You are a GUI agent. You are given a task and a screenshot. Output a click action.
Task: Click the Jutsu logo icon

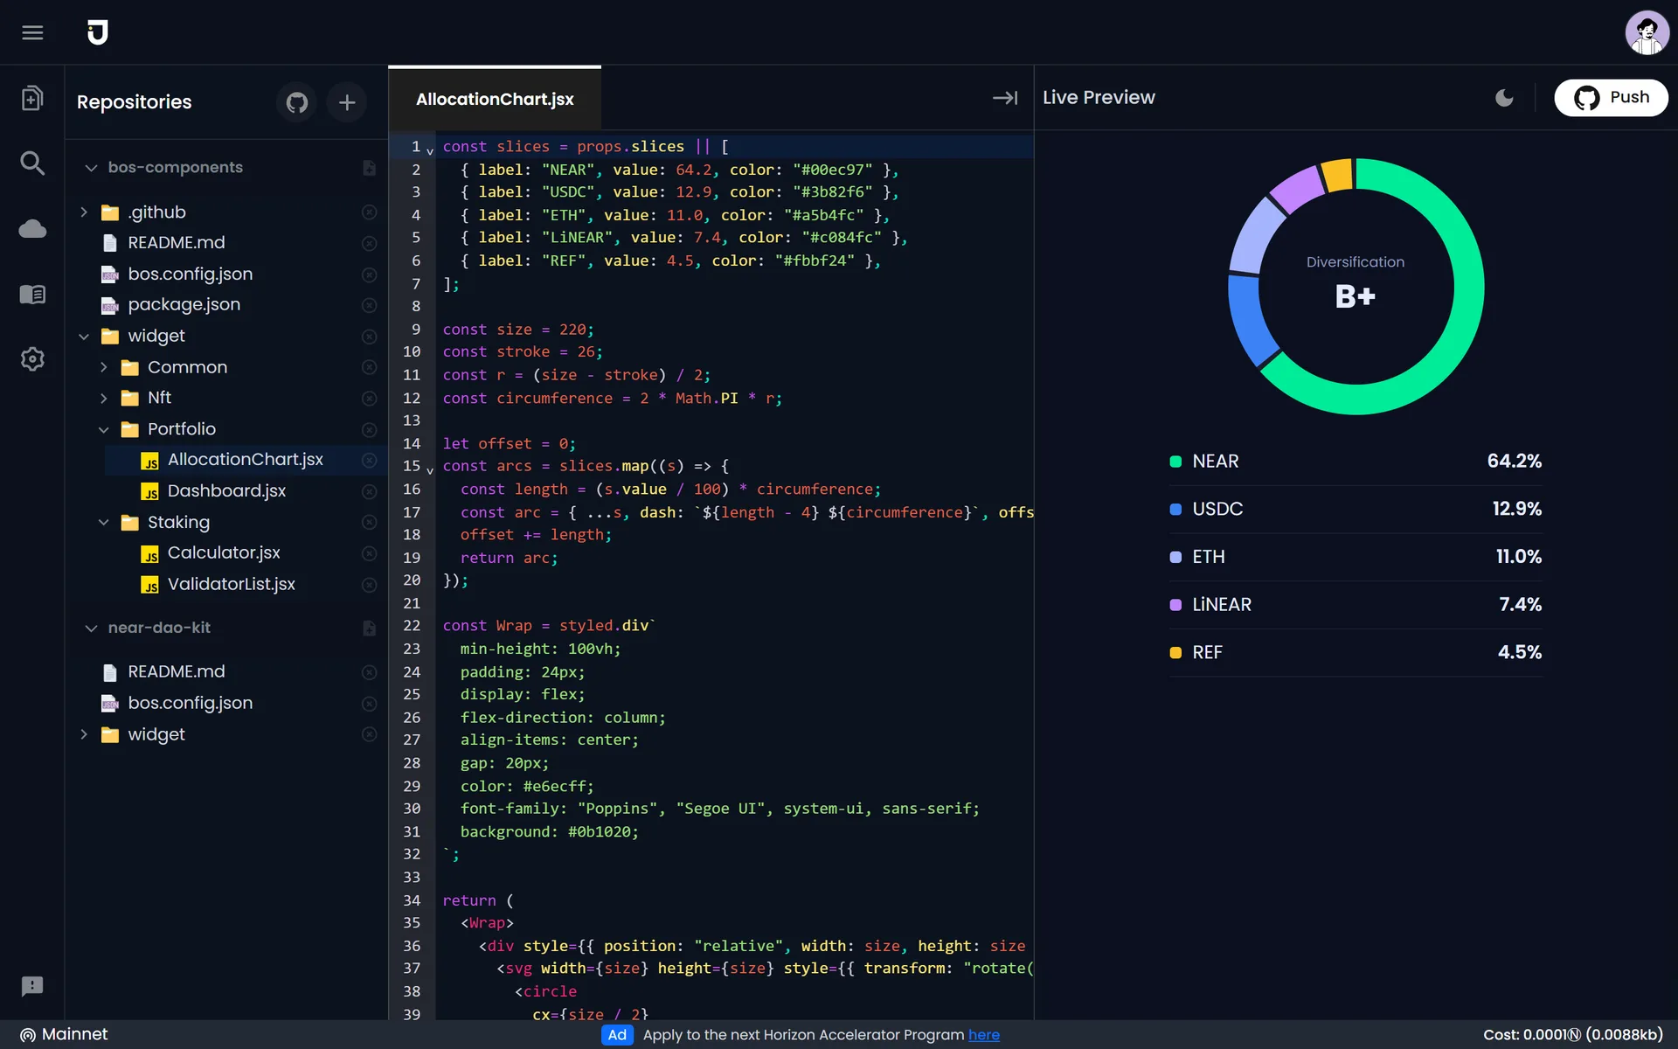click(x=98, y=32)
